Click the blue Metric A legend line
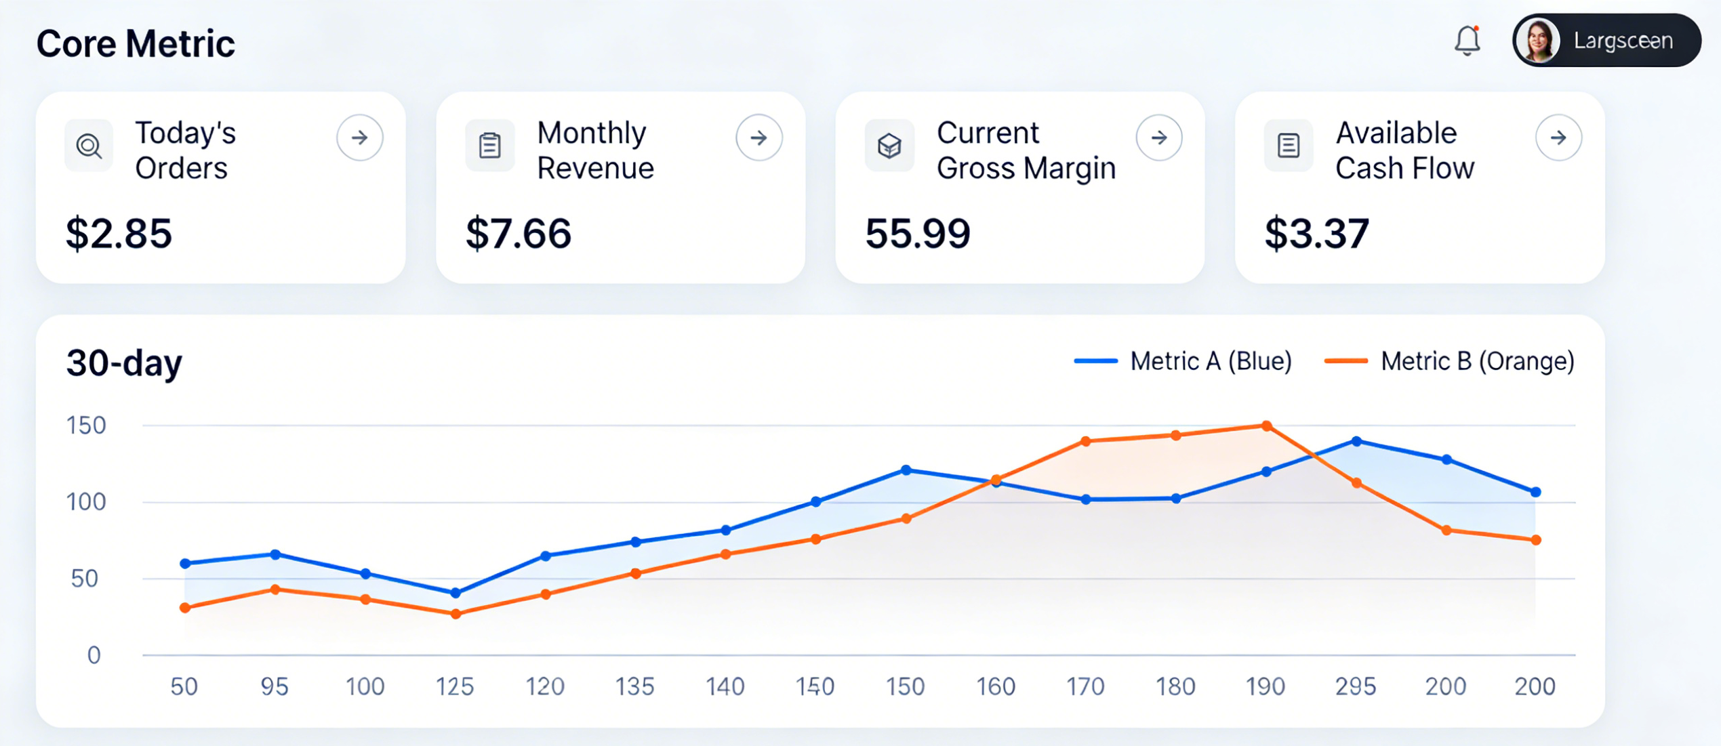Image resolution: width=1721 pixels, height=746 pixels. 1095,361
